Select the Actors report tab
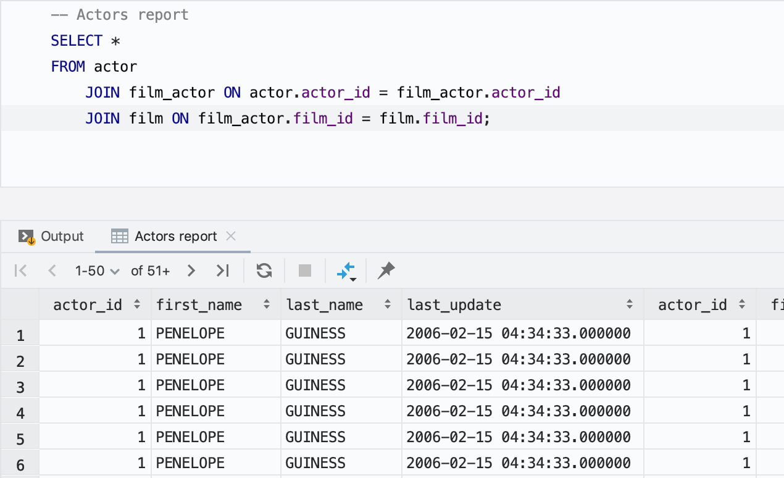The height and width of the screenshot is (478, 784). click(175, 237)
